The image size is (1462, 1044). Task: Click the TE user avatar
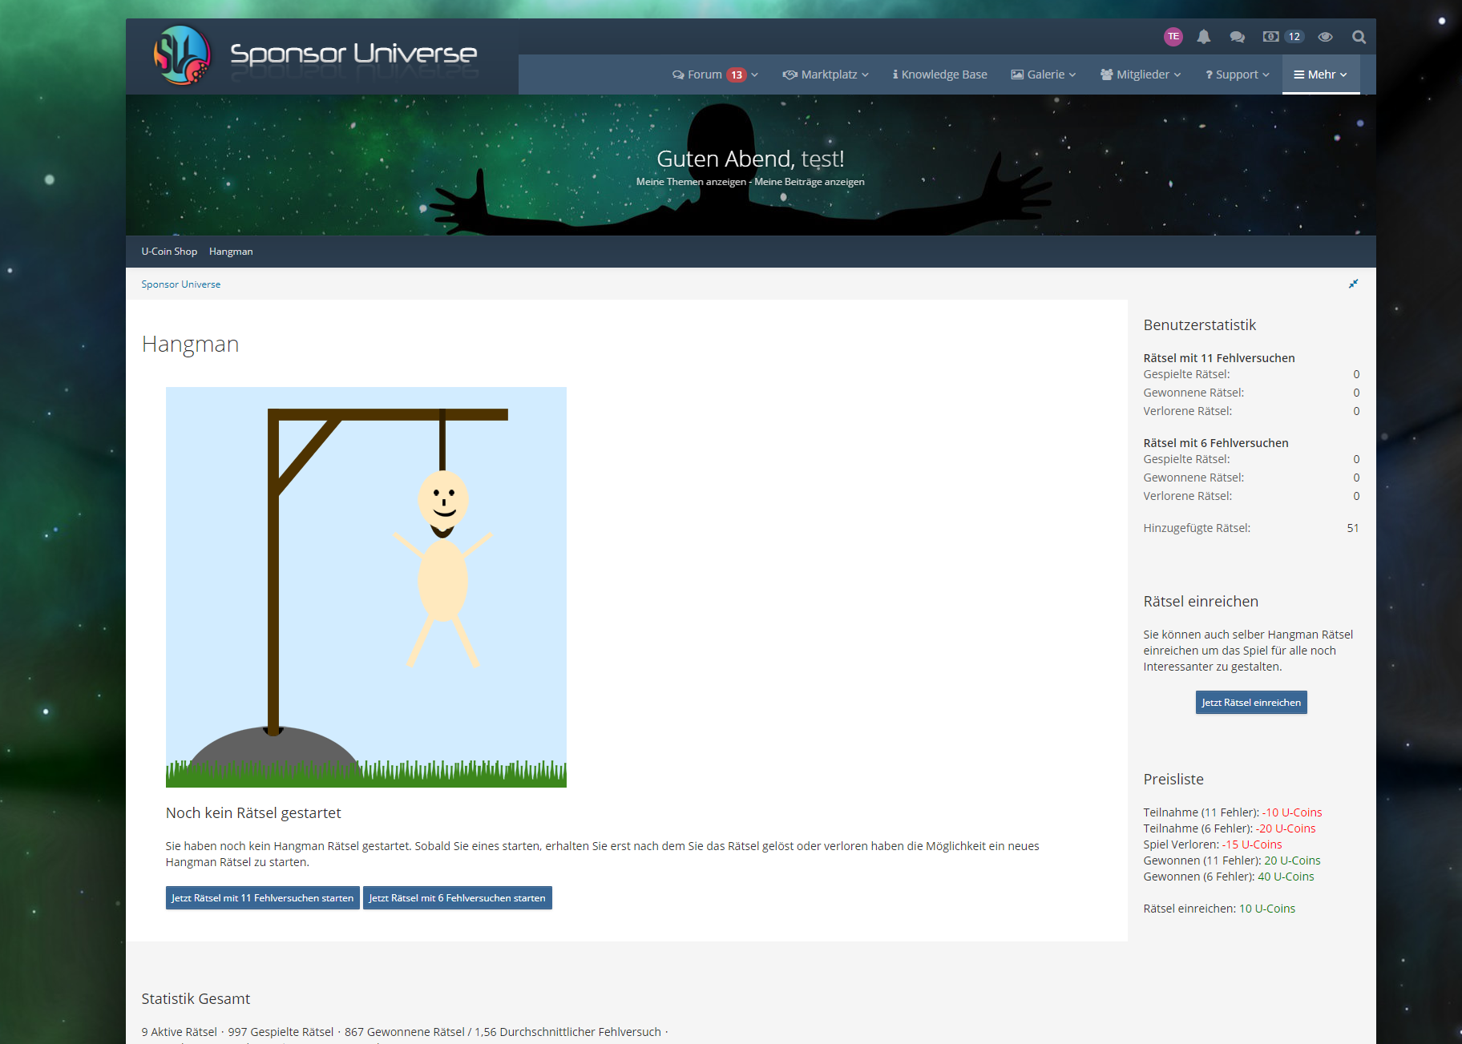point(1173,37)
